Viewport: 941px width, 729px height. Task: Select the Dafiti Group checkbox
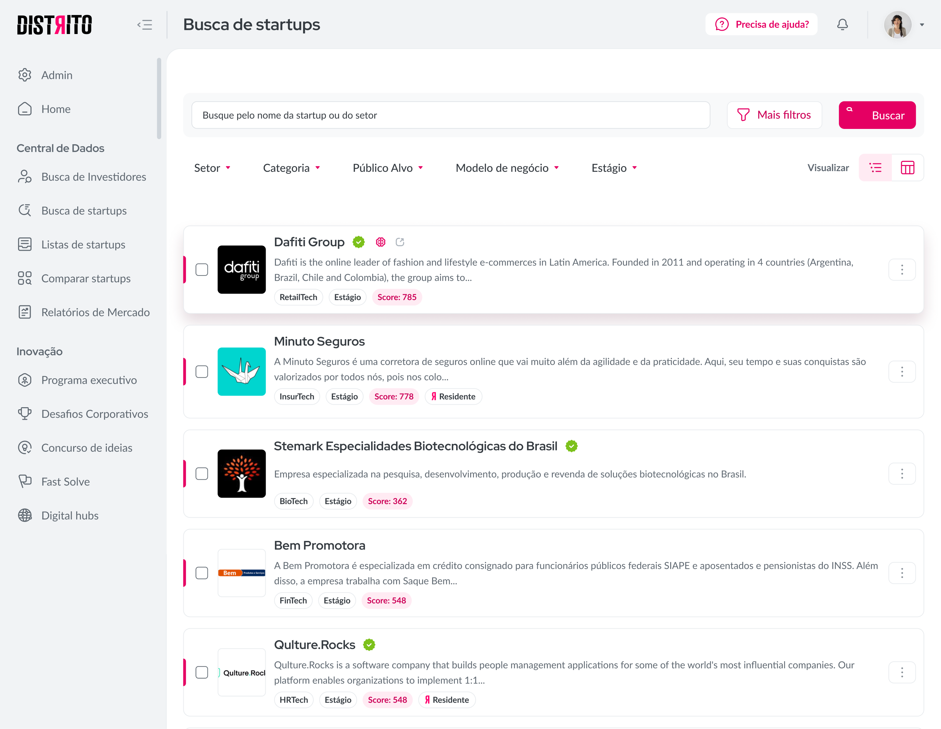[202, 270]
